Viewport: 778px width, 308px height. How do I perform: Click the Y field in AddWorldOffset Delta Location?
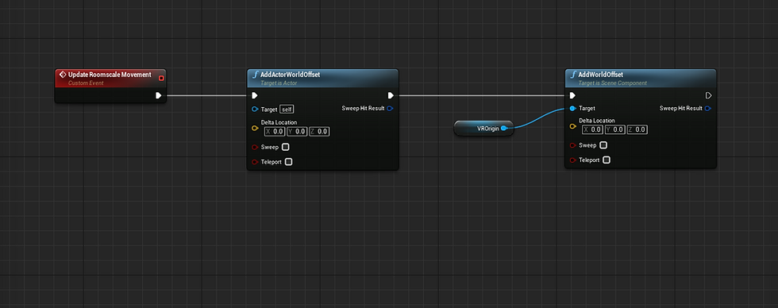[614, 129]
